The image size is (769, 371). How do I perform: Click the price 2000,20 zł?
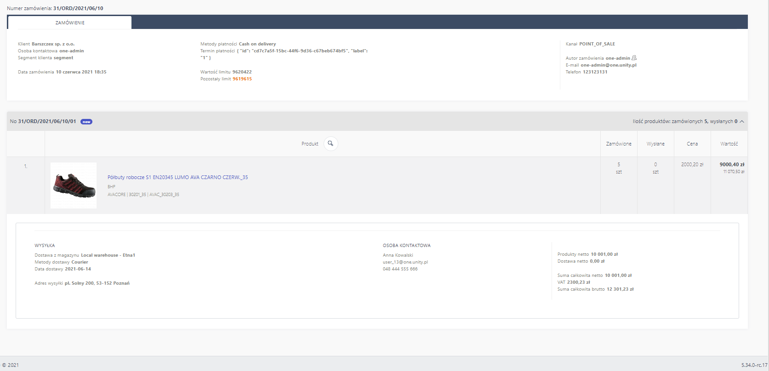(692, 164)
